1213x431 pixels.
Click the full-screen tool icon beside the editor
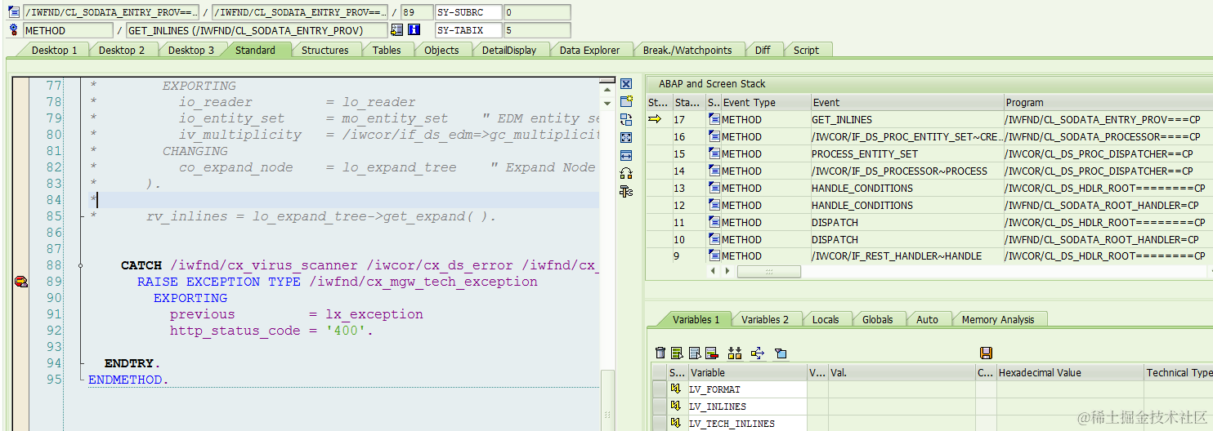point(626,137)
